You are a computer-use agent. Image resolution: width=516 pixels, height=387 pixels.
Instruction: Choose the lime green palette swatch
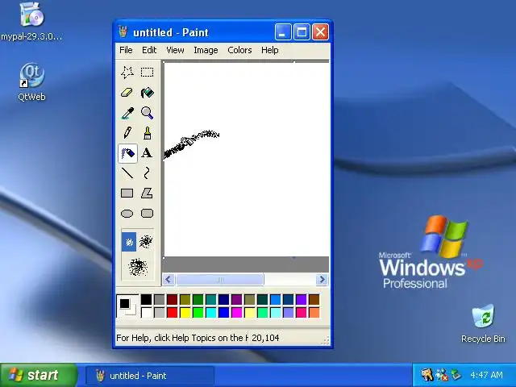198,312
